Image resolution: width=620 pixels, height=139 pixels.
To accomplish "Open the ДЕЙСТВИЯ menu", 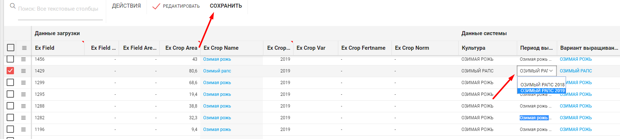I will pos(126,6).
